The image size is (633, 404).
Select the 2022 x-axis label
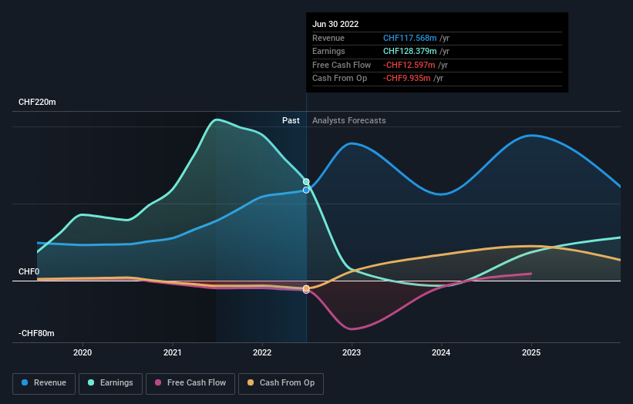262,353
